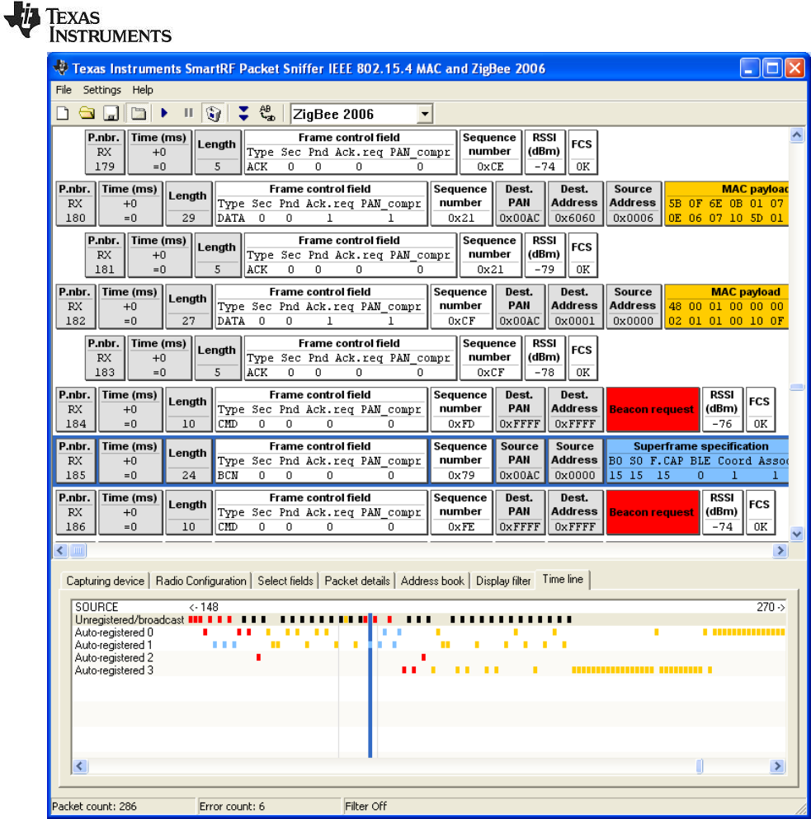The height and width of the screenshot is (819, 811).
Task: Open the Help menu
Action: pos(143,90)
